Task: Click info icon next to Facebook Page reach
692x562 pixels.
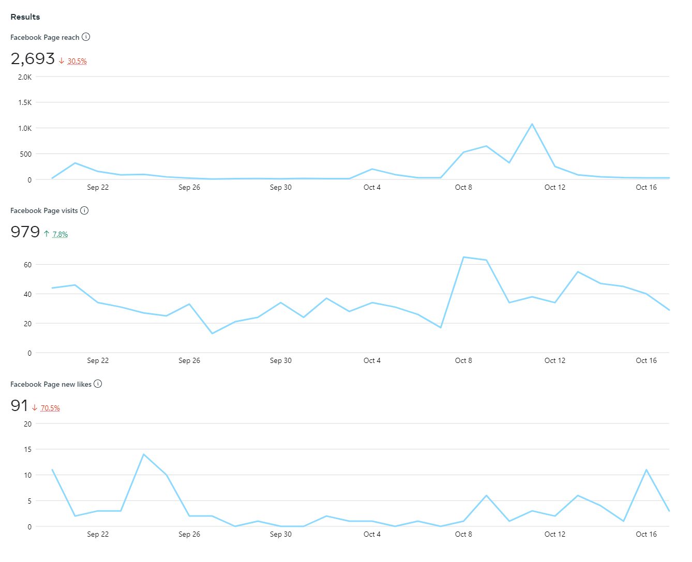Action: point(86,37)
